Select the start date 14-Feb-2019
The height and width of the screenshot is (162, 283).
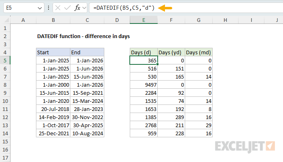pyautogui.click(x=53, y=117)
